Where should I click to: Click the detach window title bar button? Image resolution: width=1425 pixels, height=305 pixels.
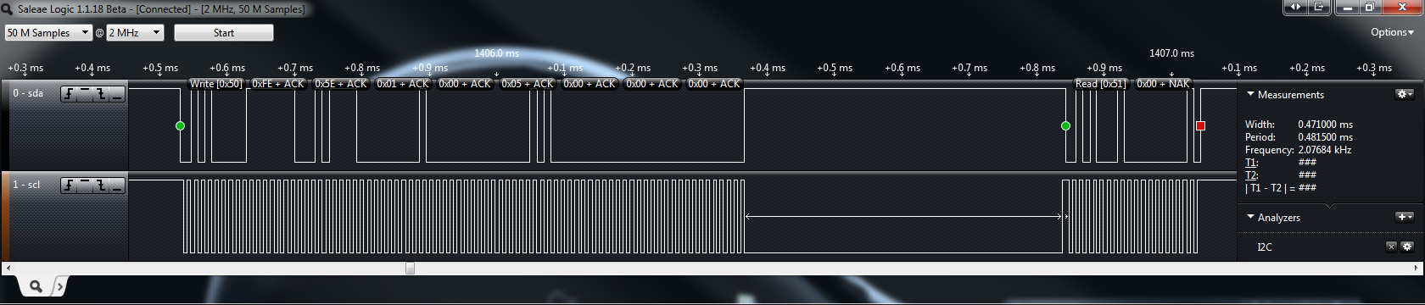(1319, 8)
